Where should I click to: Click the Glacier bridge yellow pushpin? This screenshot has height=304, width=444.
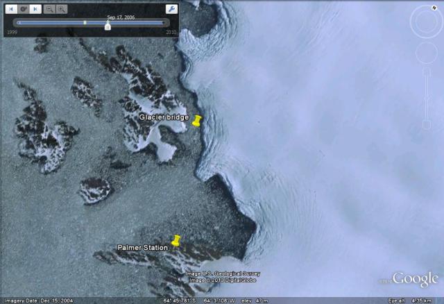[x=197, y=122]
